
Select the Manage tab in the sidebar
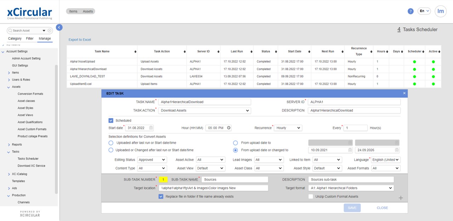45,38
